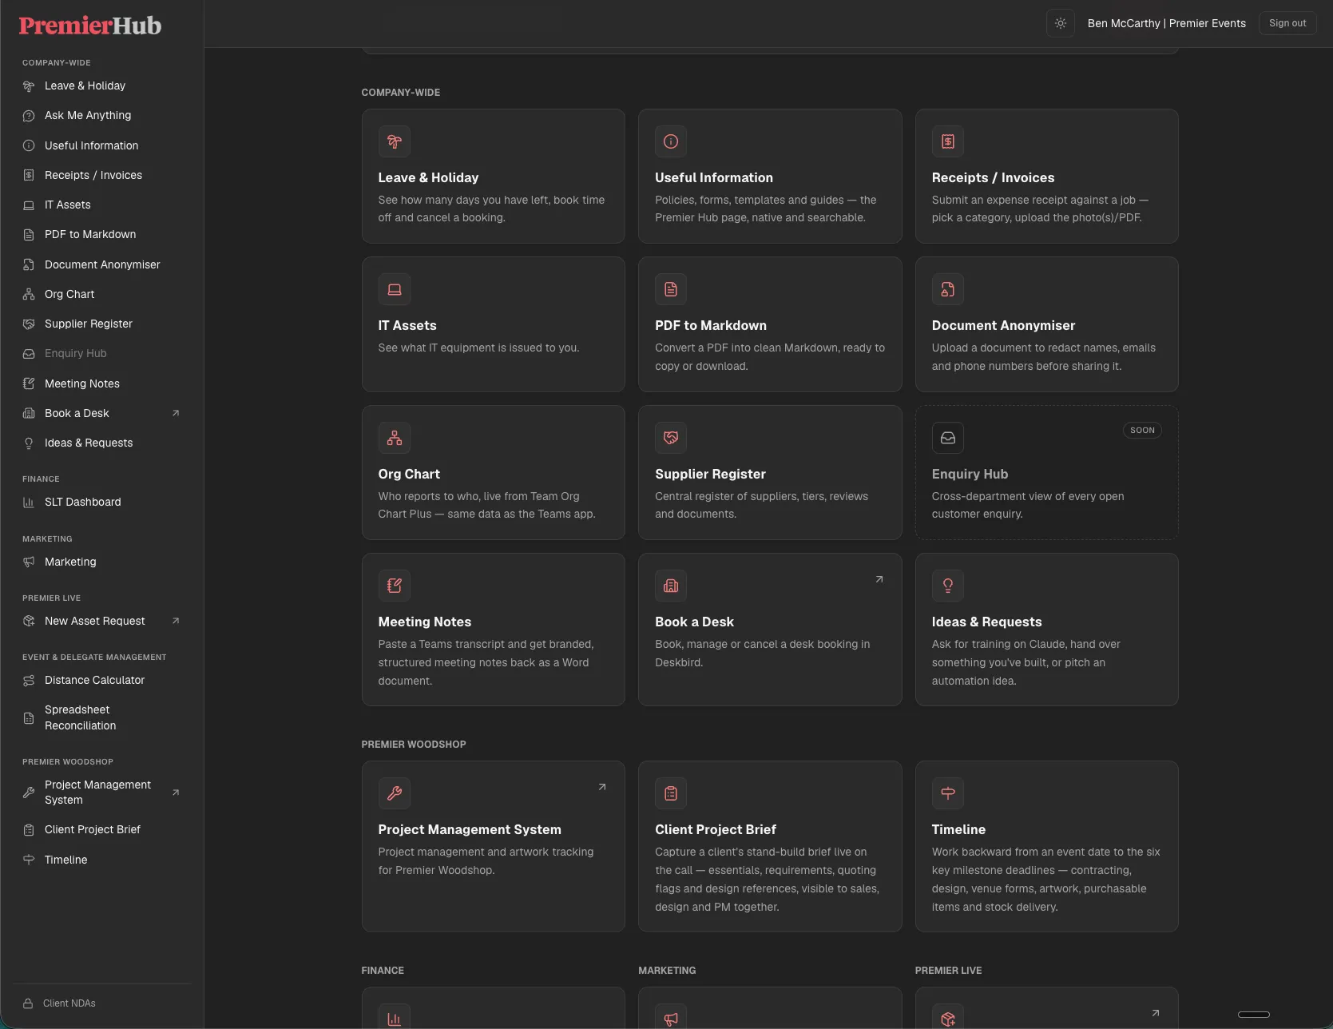Click the Leave & Holiday card palm tree icon
The width and height of the screenshot is (1333, 1029).
(395, 141)
